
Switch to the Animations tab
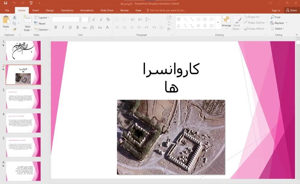(x=87, y=10)
